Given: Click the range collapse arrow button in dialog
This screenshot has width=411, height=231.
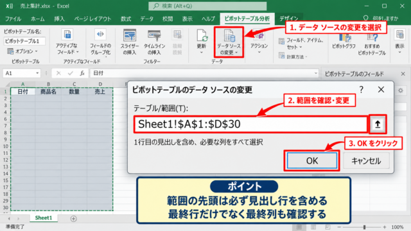Looking at the screenshot, I should click(x=378, y=124).
